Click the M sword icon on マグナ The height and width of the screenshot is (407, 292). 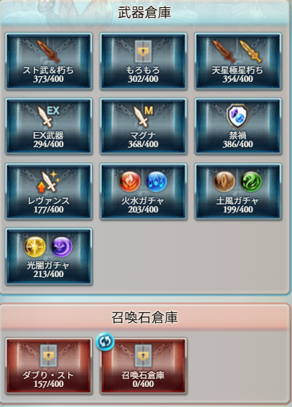[x=143, y=116]
